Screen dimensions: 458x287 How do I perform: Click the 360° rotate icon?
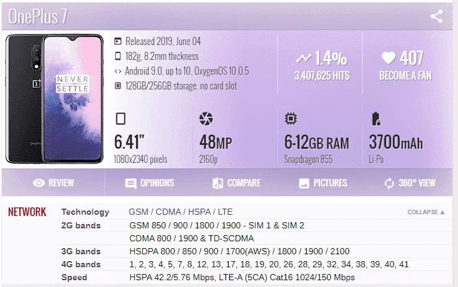point(389,183)
